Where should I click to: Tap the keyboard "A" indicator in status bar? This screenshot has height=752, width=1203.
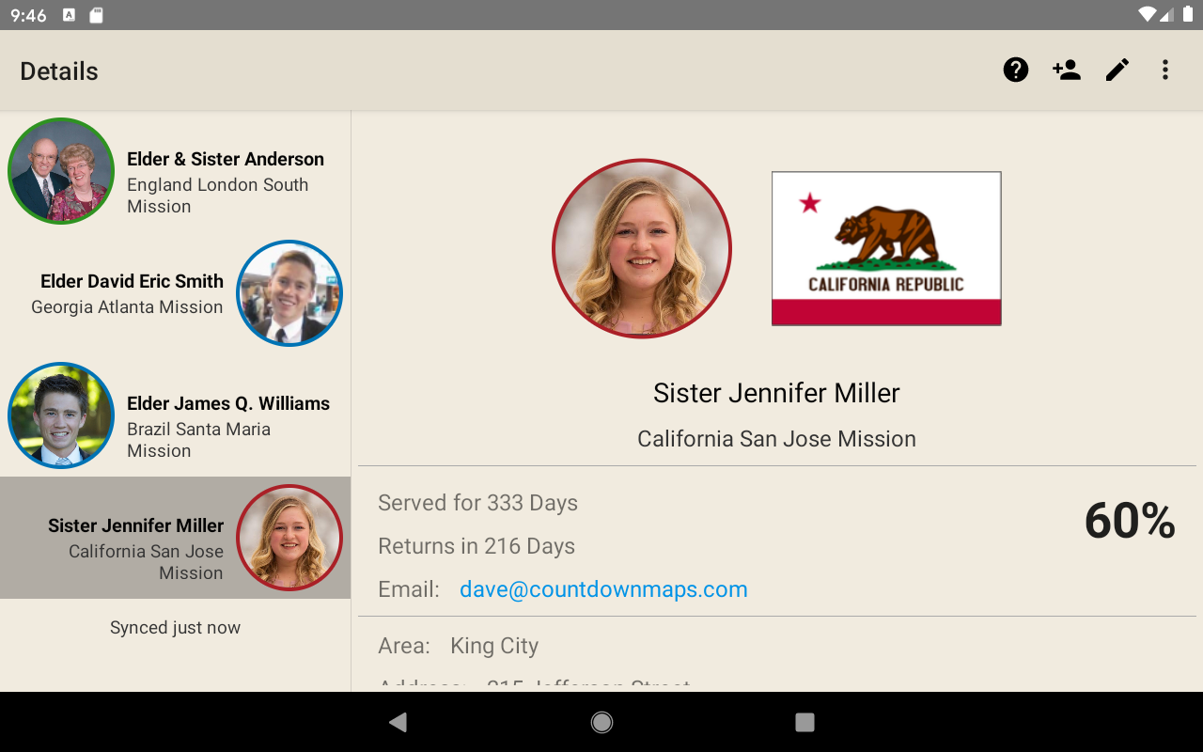pyautogui.click(x=69, y=15)
